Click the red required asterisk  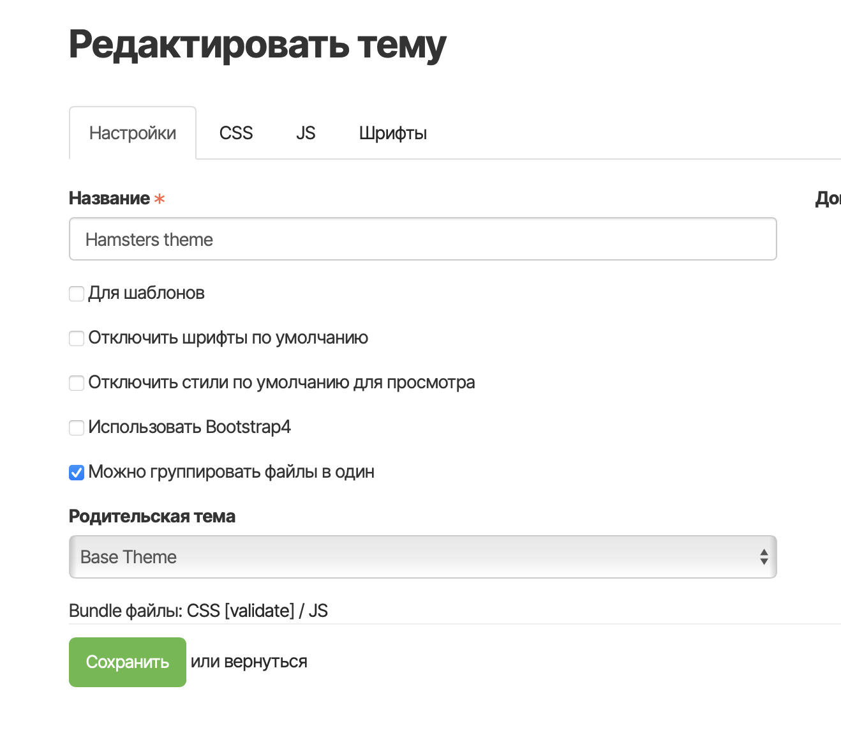160,199
